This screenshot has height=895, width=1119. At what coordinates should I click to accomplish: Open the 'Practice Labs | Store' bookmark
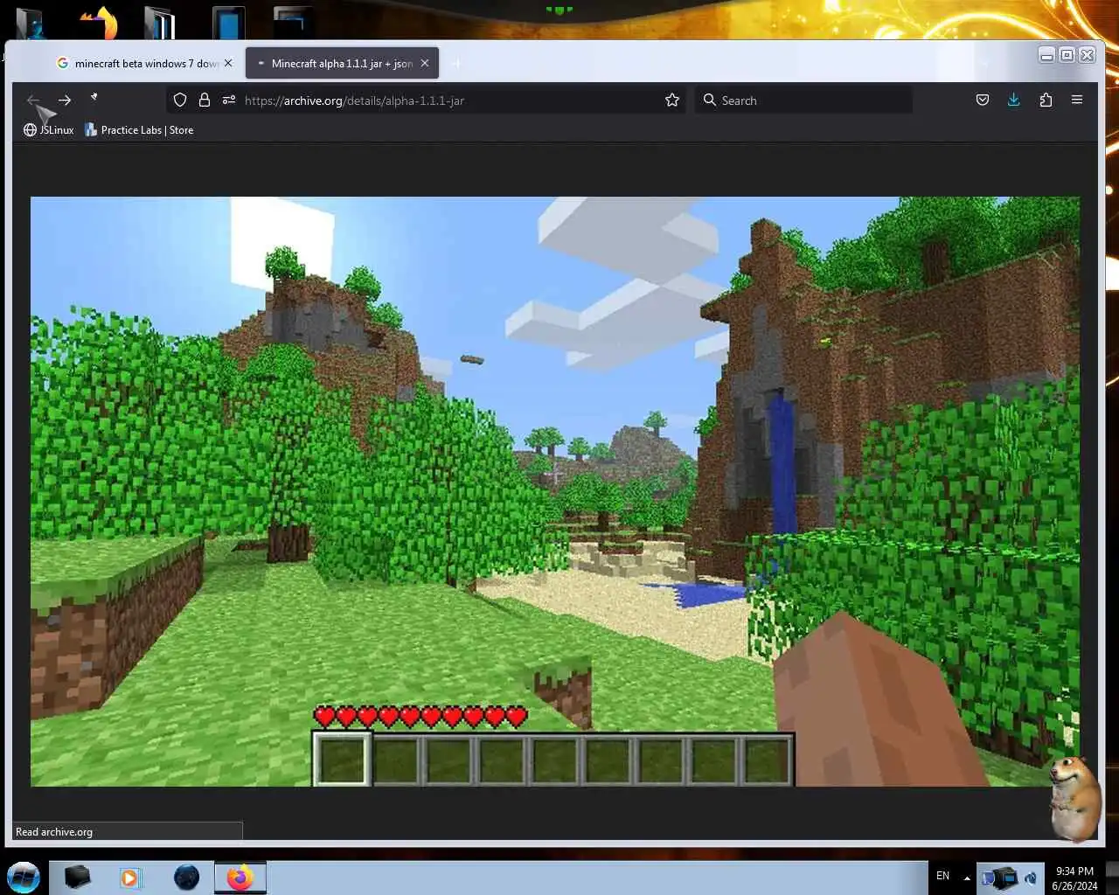point(139,130)
